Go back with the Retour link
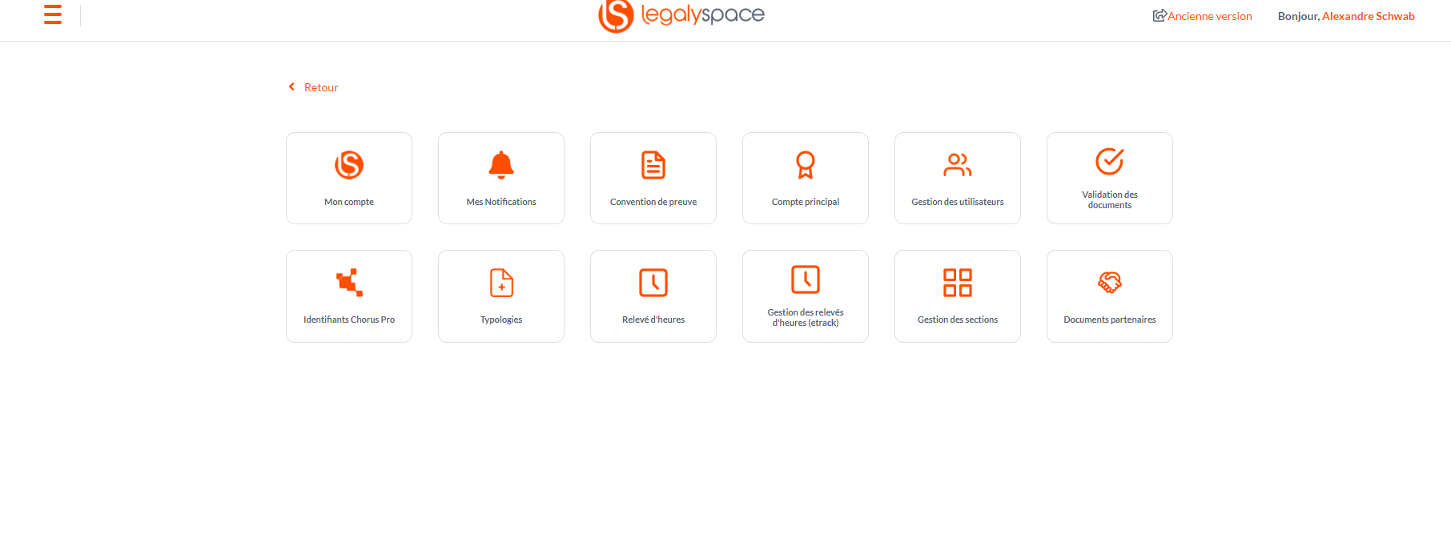The image size is (1451, 555). (321, 87)
